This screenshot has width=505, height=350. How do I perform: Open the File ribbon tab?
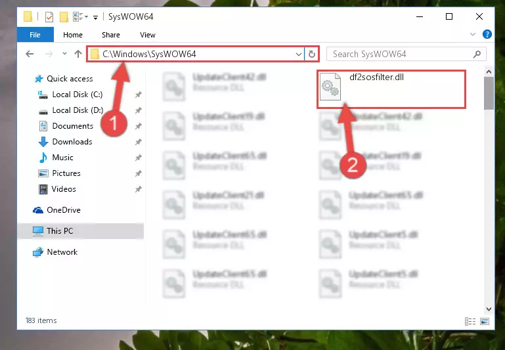click(x=35, y=35)
